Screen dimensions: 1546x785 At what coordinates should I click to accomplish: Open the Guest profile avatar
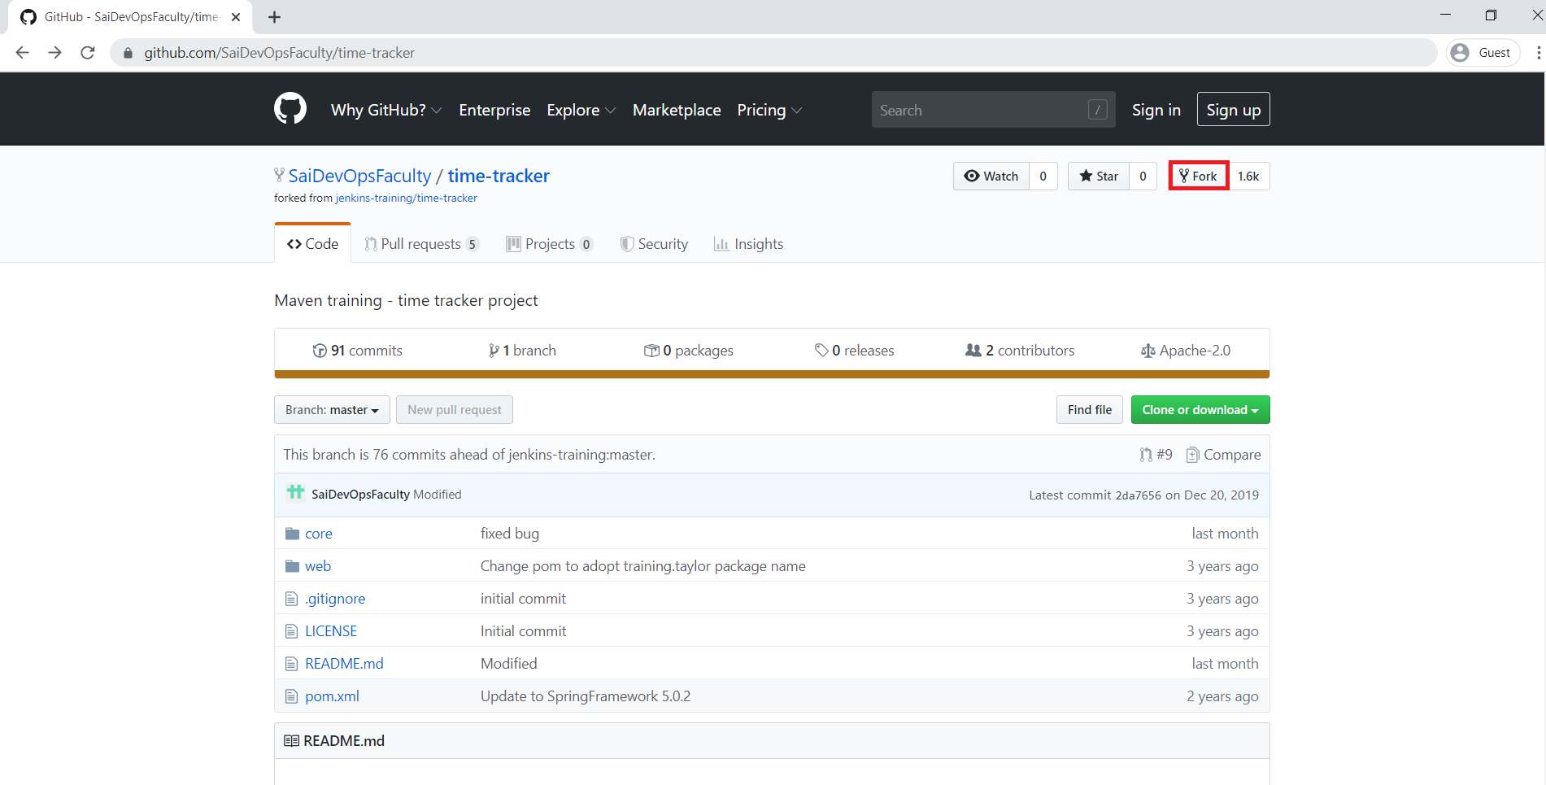(x=1460, y=53)
